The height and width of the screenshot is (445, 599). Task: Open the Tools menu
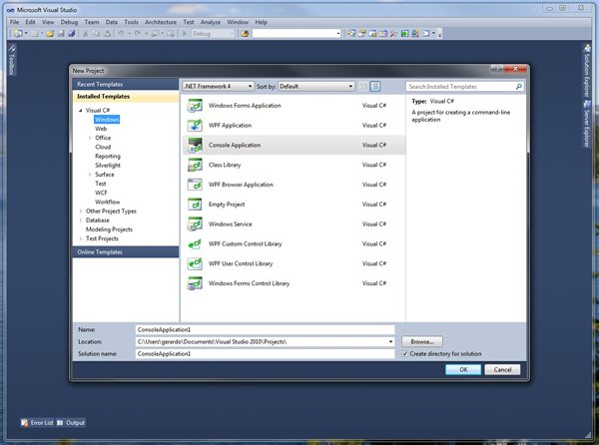click(131, 22)
